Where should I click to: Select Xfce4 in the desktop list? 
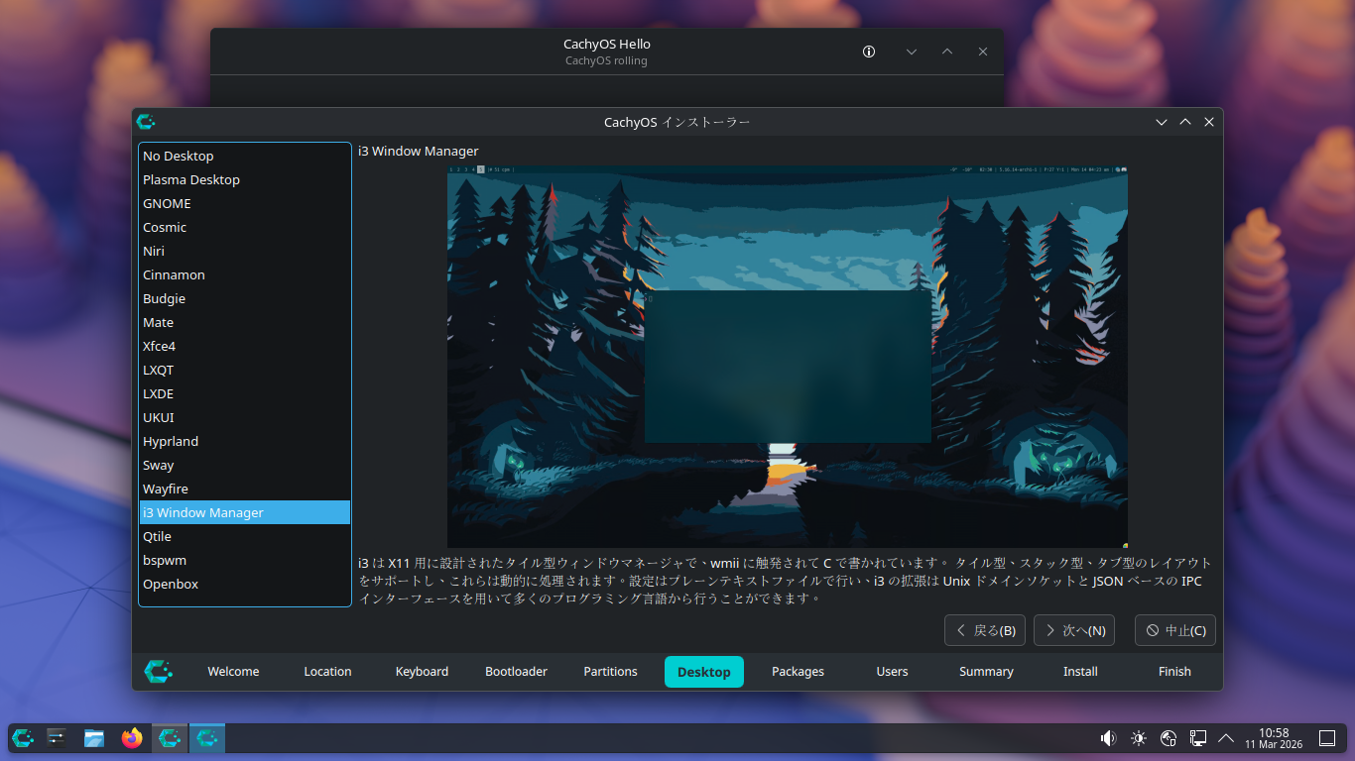pyautogui.click(x=245, y=346)
